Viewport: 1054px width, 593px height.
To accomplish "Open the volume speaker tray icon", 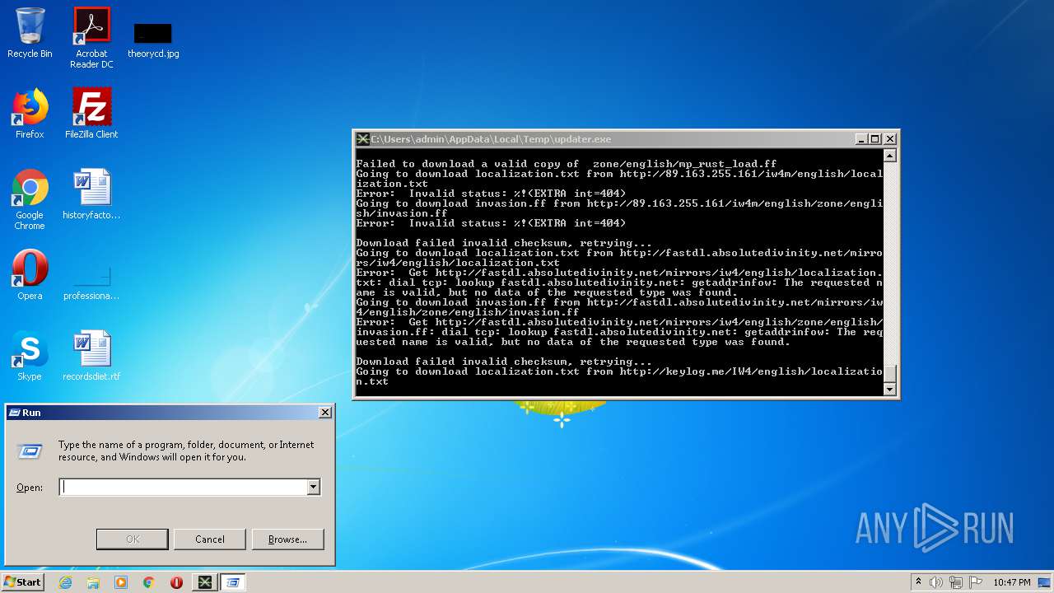I will (936, 582).
